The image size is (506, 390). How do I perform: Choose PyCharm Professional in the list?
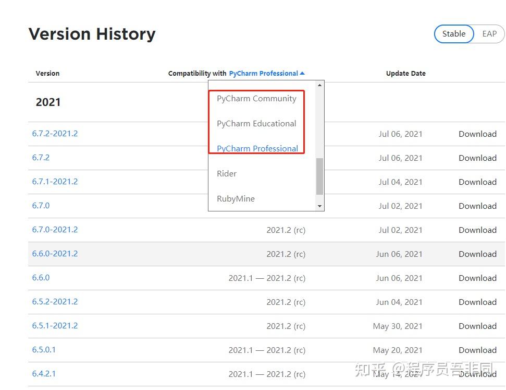pyautogui.click(x=257, y=148)
